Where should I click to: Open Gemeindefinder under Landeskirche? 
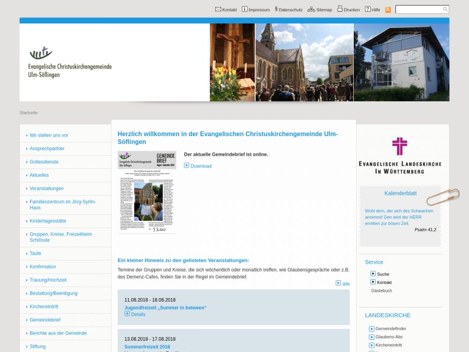point(390,329)
